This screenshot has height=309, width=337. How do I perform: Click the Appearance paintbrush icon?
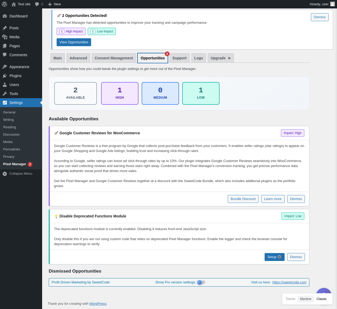[x=5, y=67]
